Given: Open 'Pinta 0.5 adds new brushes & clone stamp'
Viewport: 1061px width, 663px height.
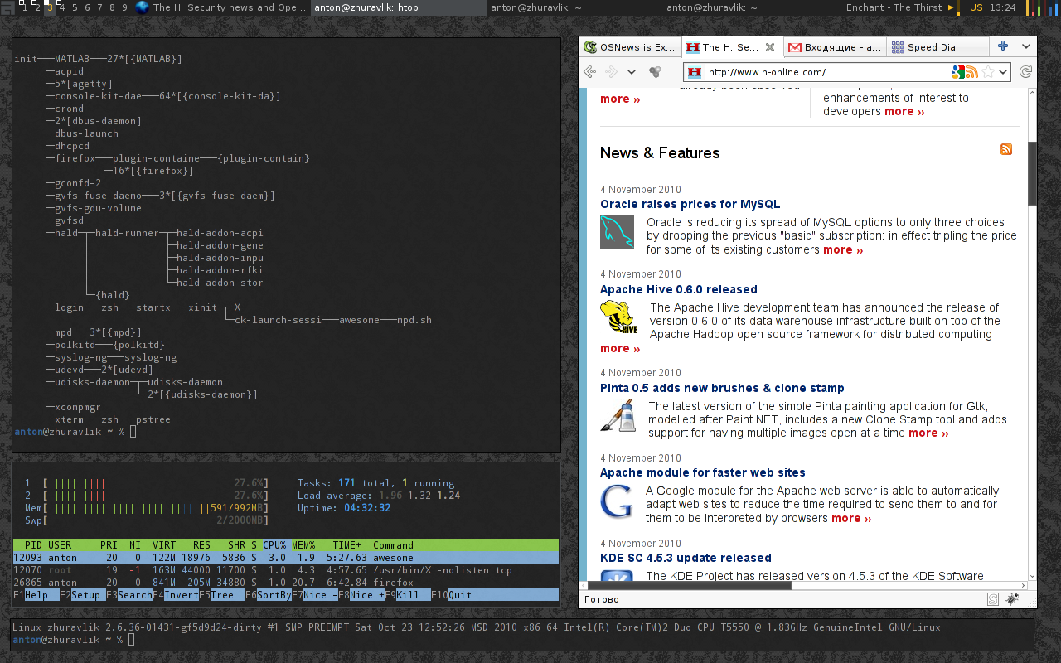Looking at the screenshot, I should [722, 388].
